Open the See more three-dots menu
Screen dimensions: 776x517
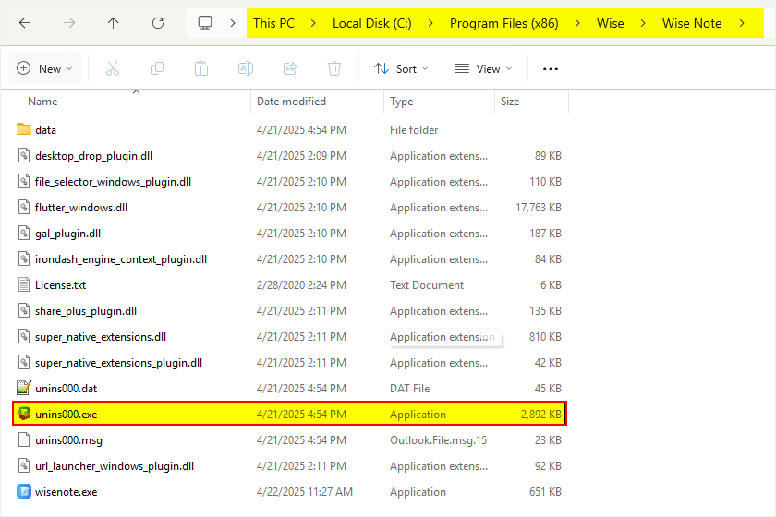tap(551, 68)
